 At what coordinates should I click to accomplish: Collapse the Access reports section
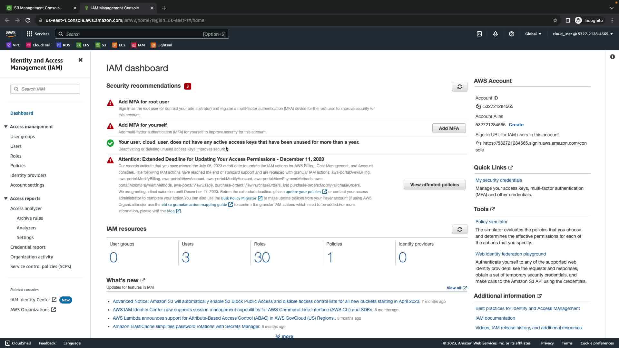(x=6, y=198)
